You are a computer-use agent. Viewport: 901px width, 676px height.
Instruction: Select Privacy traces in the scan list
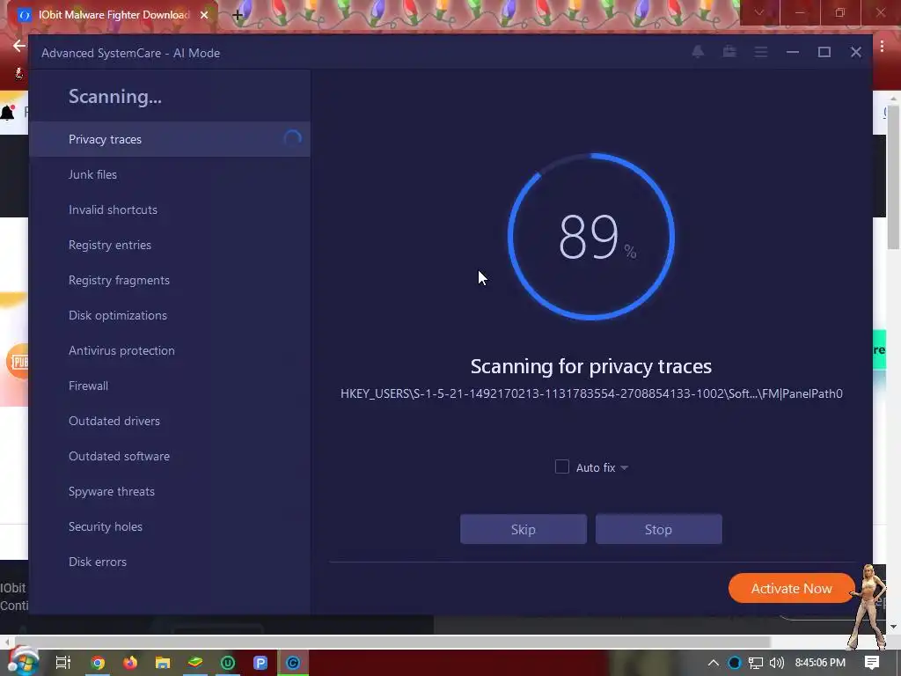pos(170,139)
